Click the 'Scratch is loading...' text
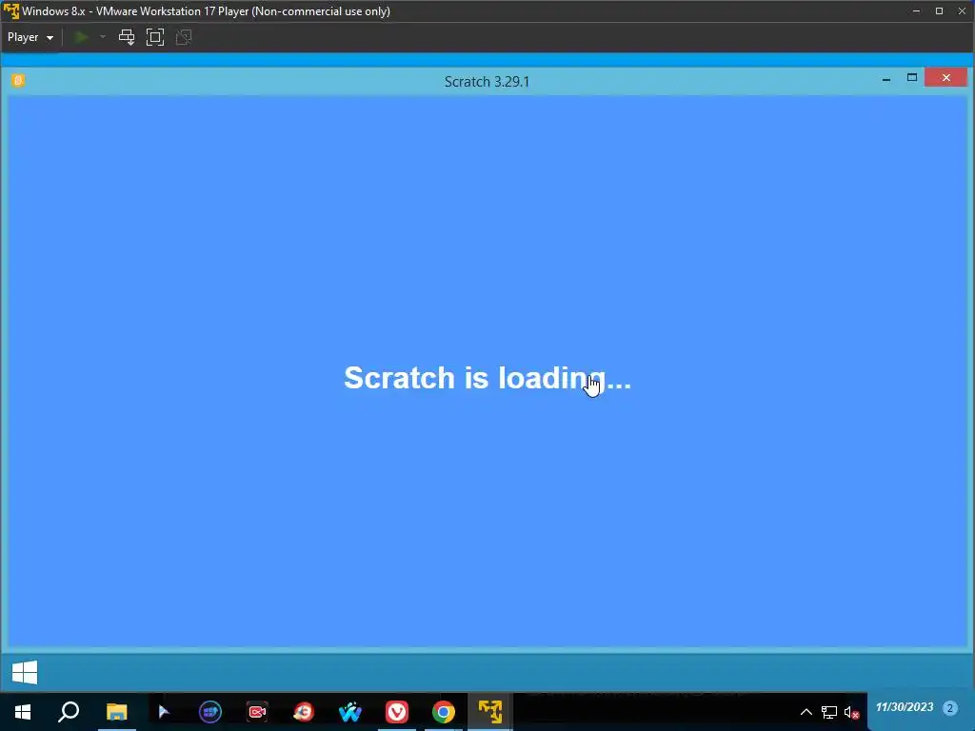975x731 pixels. 487,378
